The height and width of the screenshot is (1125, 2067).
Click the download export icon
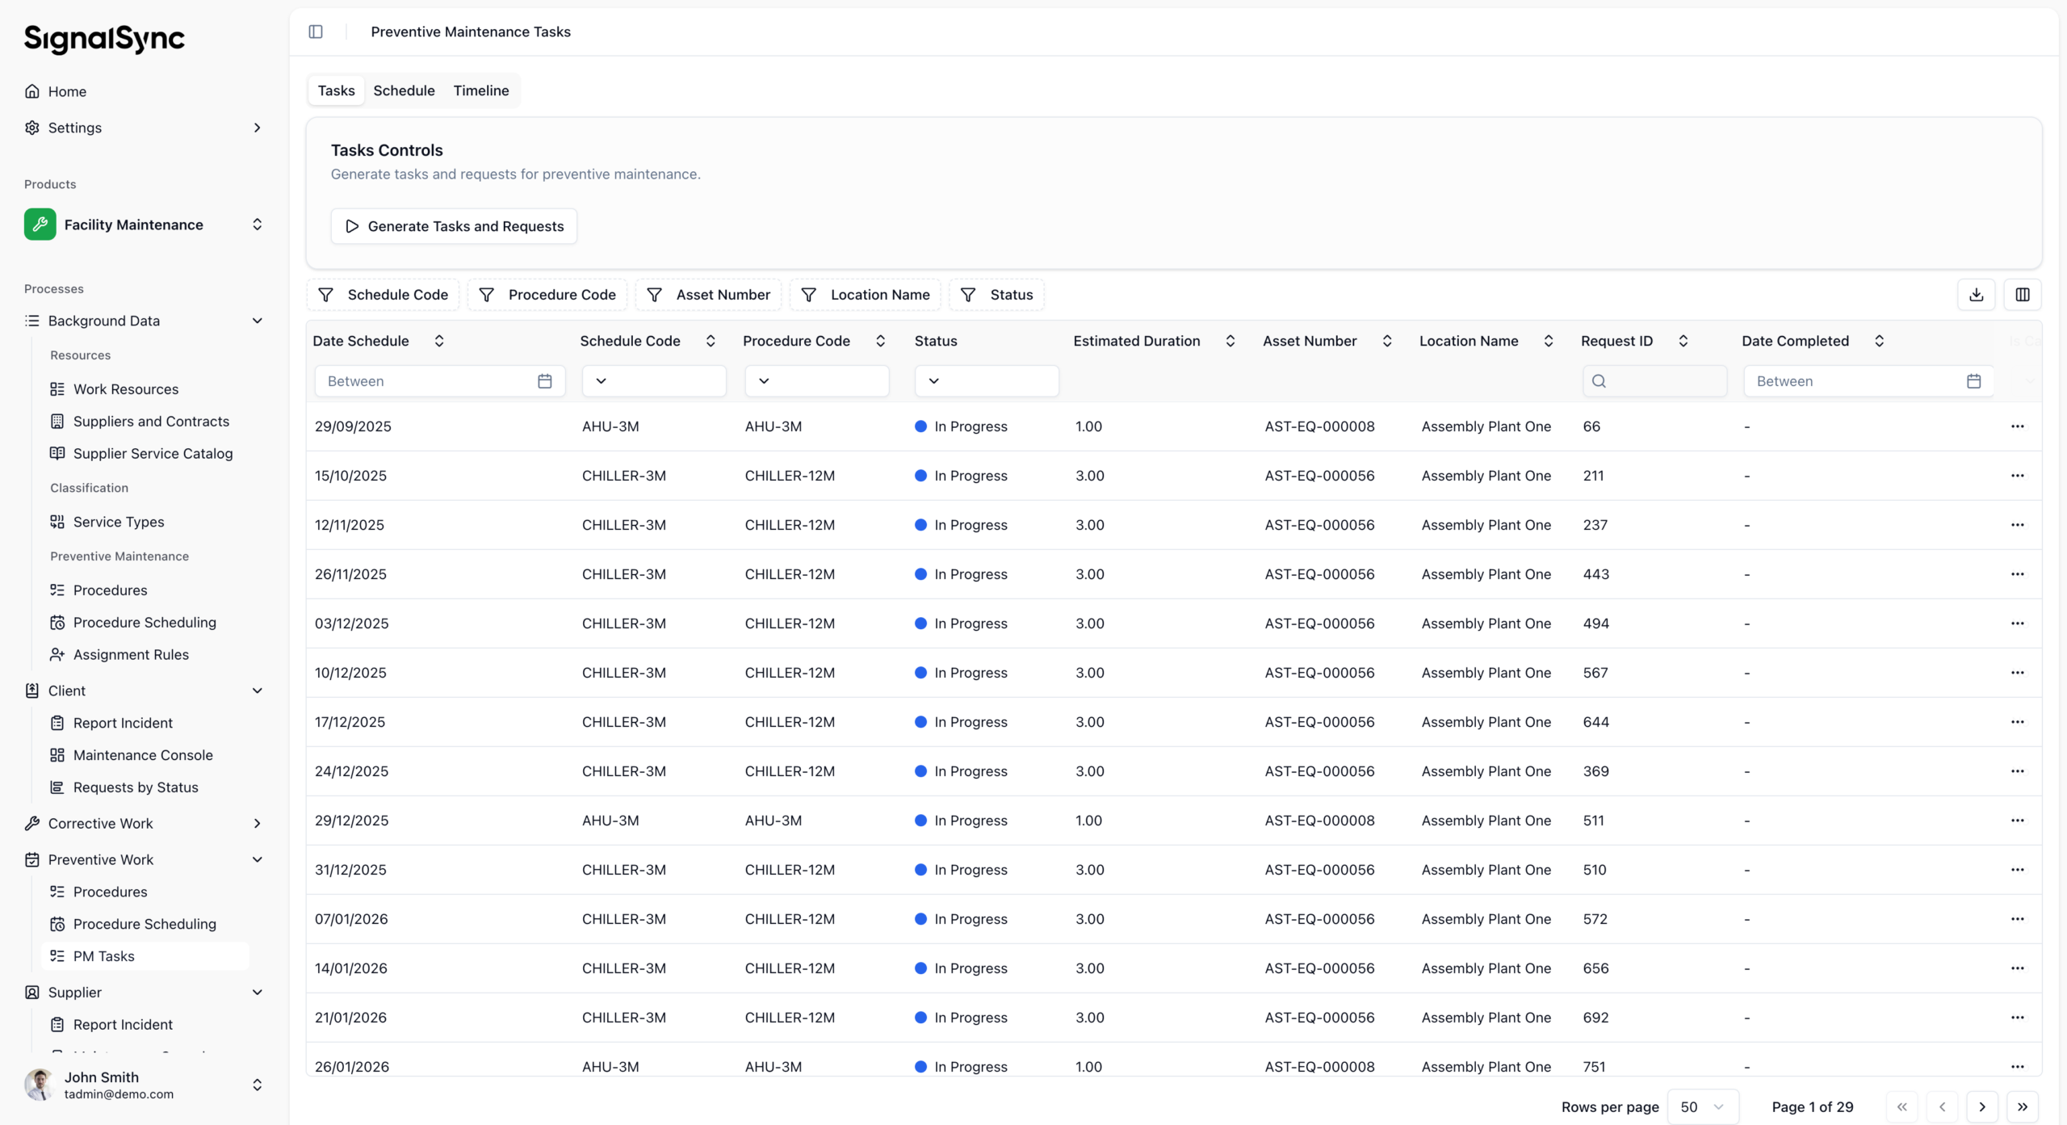point(1976,295)
